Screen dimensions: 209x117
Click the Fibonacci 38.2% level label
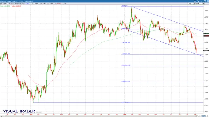[125, 43]
